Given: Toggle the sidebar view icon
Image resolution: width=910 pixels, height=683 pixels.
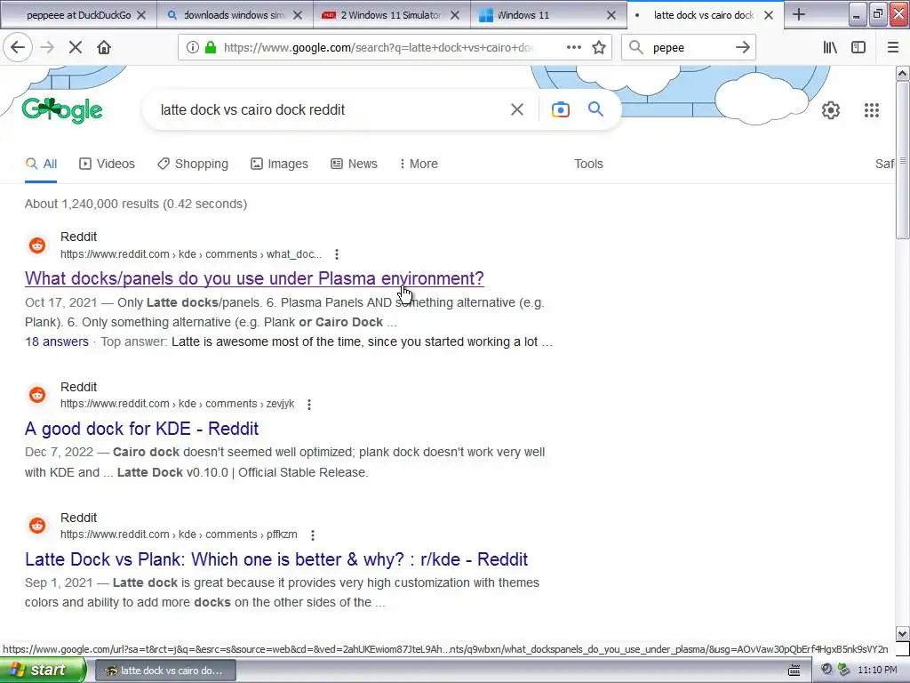Looking at the screenshot, I should point(858,48).
